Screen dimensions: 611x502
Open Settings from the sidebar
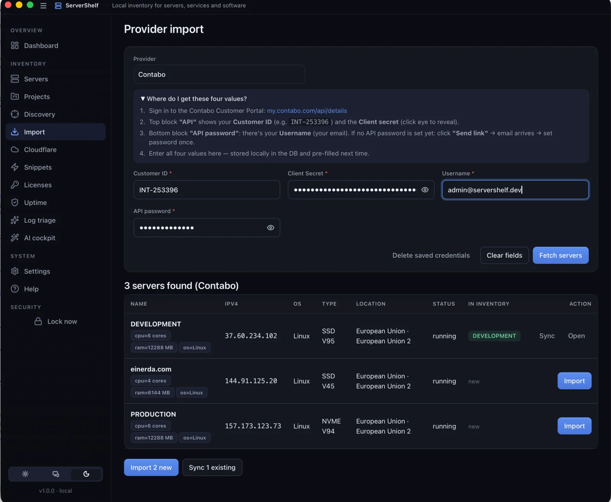click(x=55, y=271)
